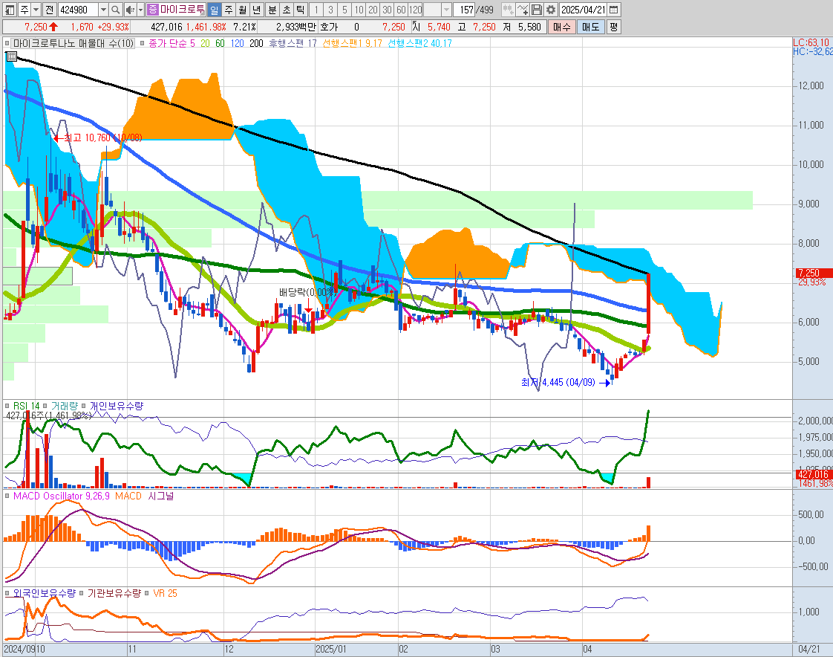Image resolution: width=833 pixels, height=657 pixels.
Task: Choose the 5 interval button
Action: (x=344, y=10)
